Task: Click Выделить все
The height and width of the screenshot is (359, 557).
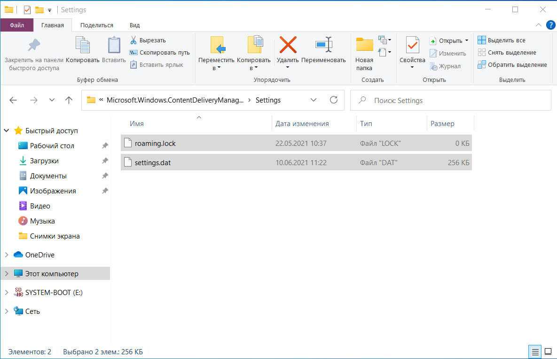Action: [502, 40]
